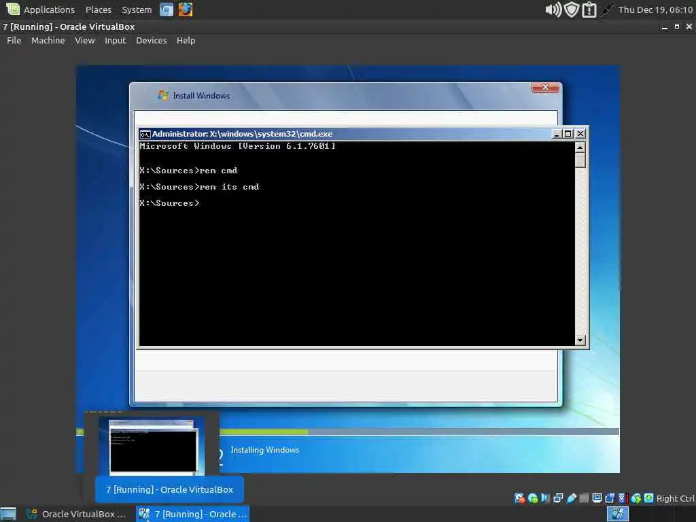Close the VirtualBox VM window

(x=689, y=27)
